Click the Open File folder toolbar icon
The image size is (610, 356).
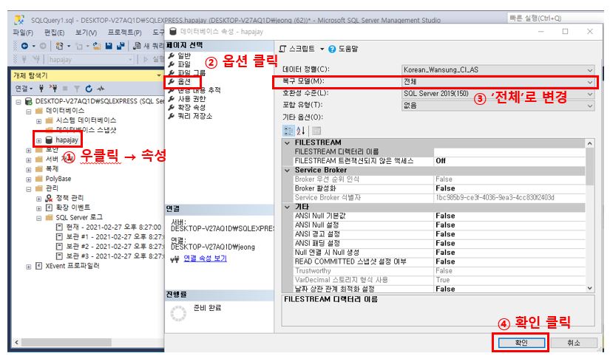click(97, 46)
